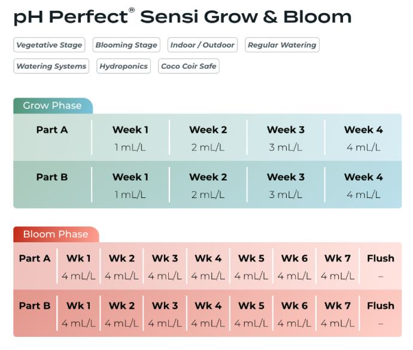Viewport: 413px width, 350px height.
Task: Click the Hydroponics tag
Action: click(124, 66)
